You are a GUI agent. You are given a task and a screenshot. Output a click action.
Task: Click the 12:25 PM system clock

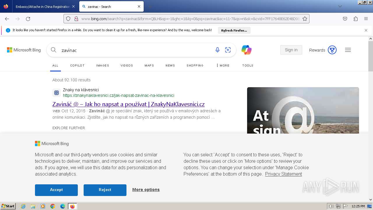tap(358, 206)
